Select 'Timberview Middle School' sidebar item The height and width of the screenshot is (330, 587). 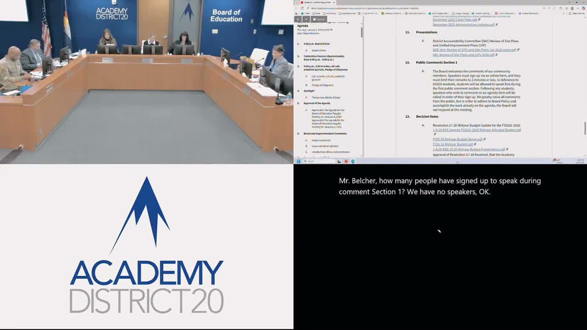[x=326, y=98]
